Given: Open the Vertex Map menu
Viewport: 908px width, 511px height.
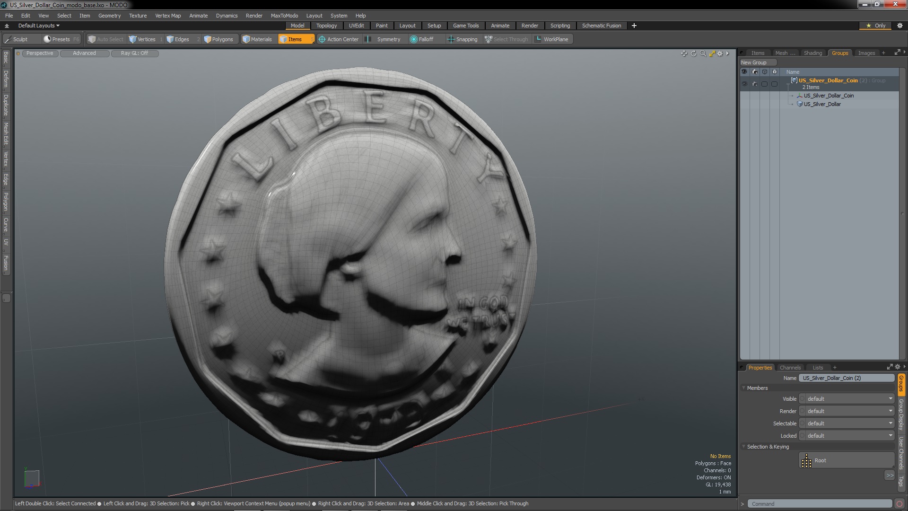Looking at the screenshot, I should (168, 16).
